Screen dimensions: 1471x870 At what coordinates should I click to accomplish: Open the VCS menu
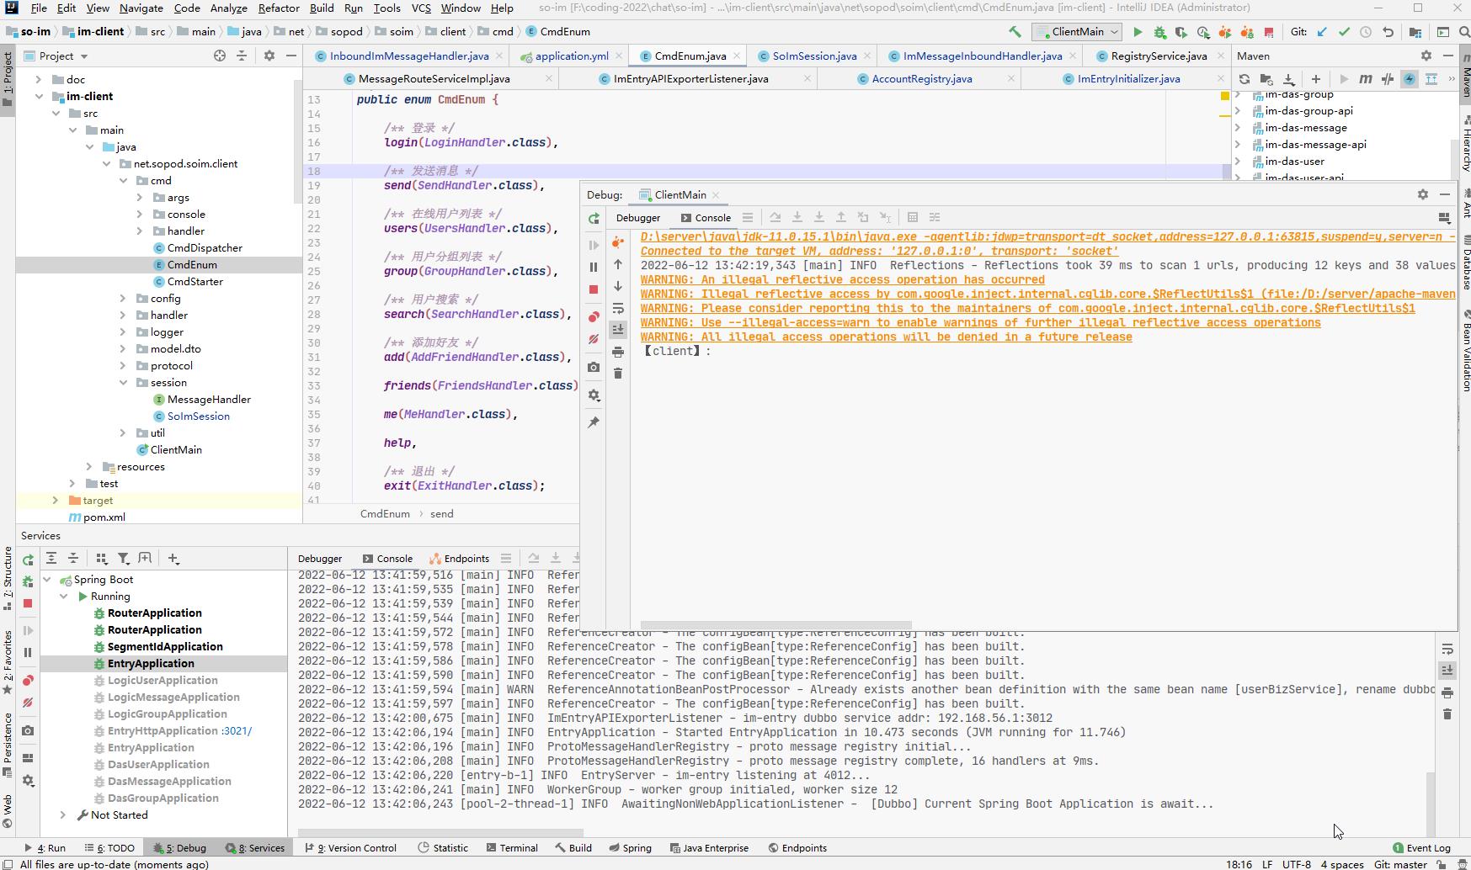point(421,8)
